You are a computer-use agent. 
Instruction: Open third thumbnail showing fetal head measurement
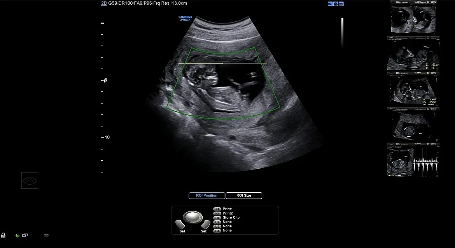tap(413, 89)
